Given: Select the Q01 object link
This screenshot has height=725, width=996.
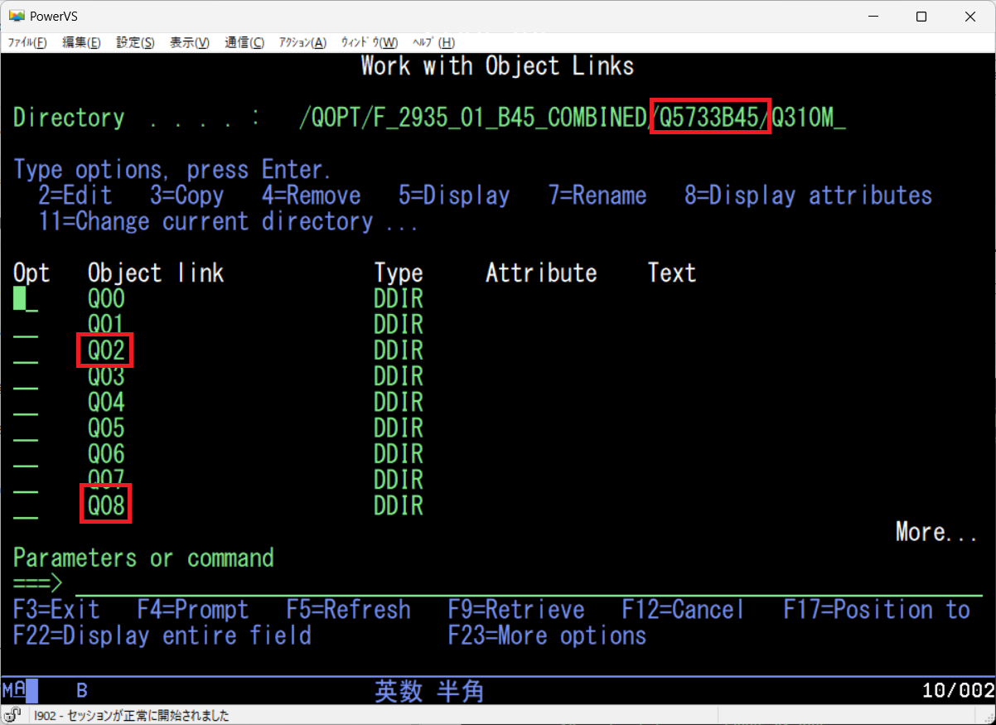Looking at the screenshot, I should coord(106,325).
